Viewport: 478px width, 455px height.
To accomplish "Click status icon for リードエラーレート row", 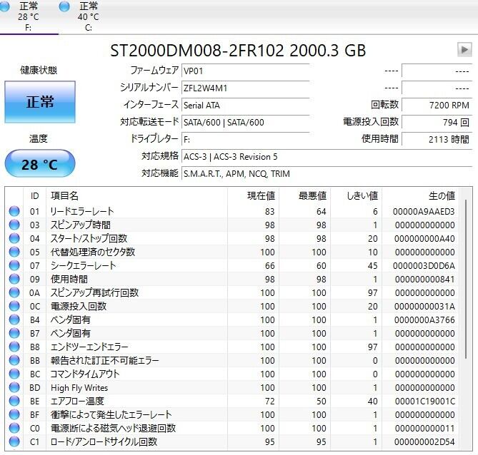I will 14,212.
